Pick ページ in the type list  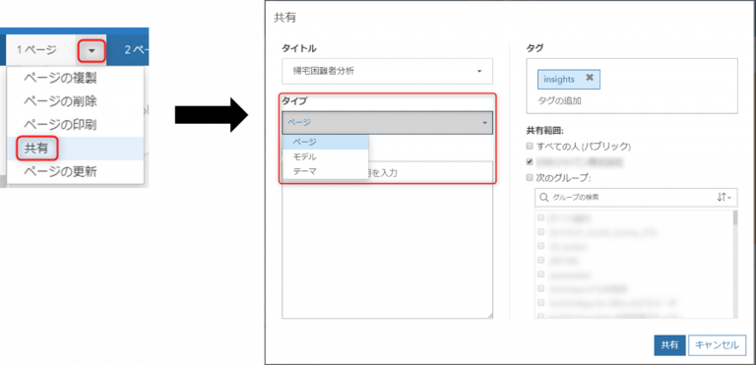click(x=326, y=143)
